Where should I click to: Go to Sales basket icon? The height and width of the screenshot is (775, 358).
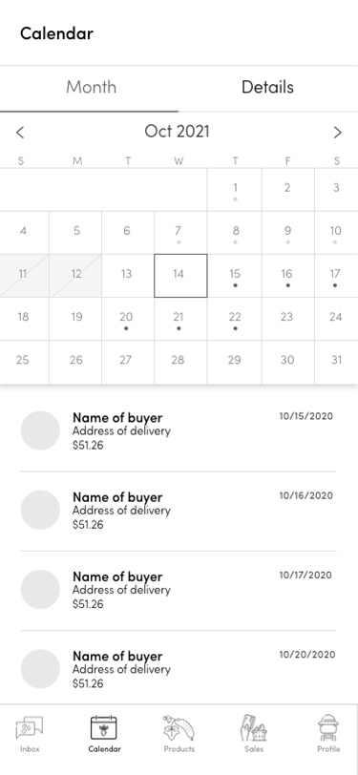pyautogui.click(x=253, y=728)
